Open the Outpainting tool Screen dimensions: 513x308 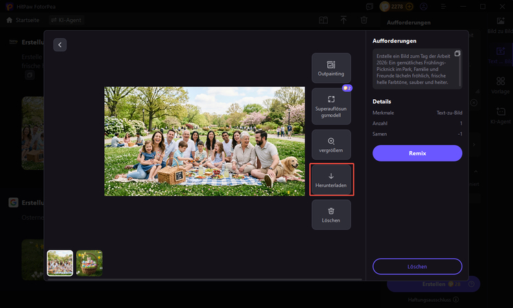(x=331, y=68)
